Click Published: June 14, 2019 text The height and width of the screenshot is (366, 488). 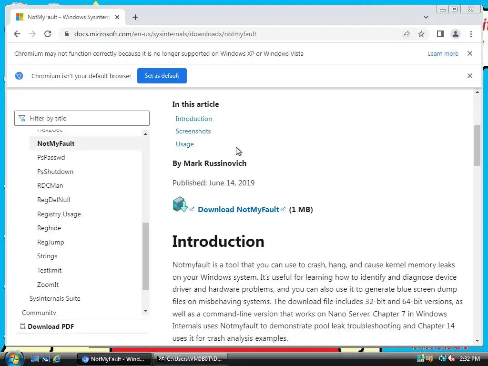(213, 183)
